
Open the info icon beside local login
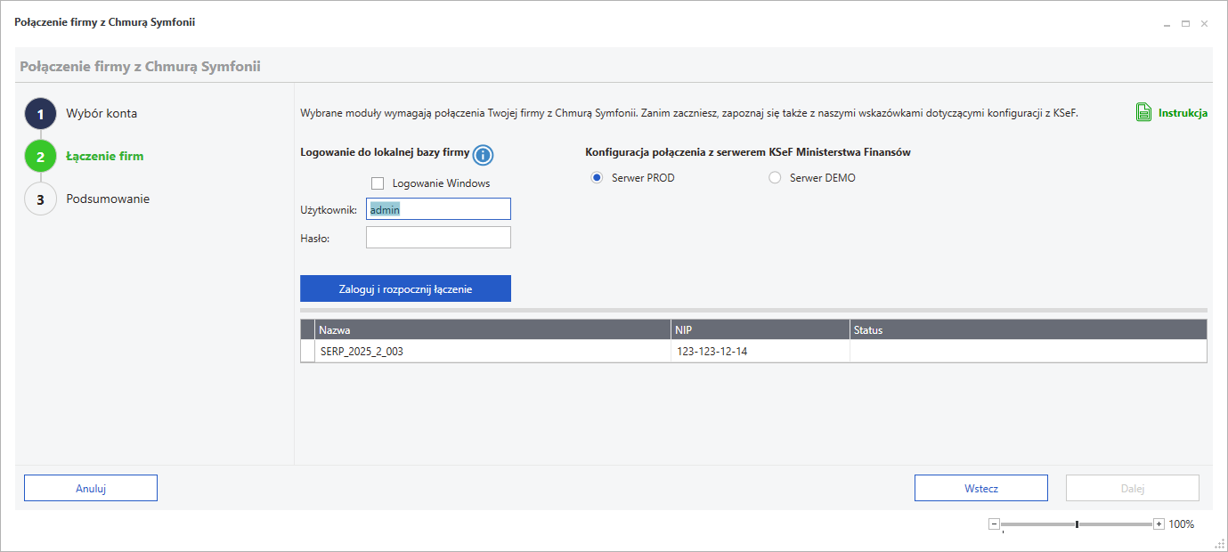[483, 156]
